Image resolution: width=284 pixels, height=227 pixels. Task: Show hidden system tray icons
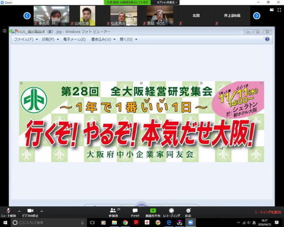[x=239, y=223]
